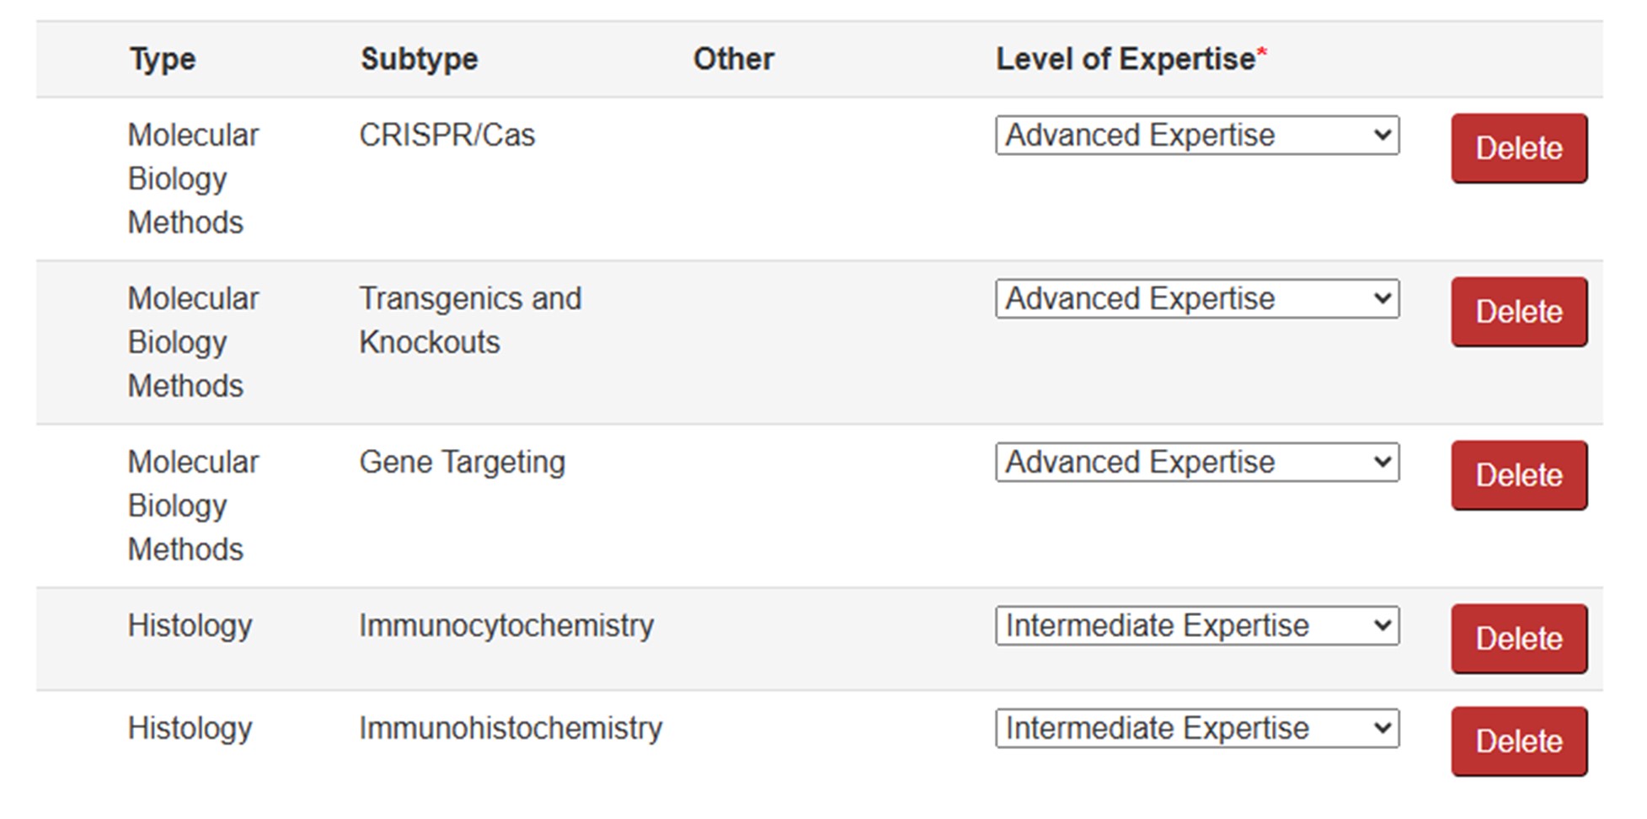
Task: Click Histology type cell beside Immunocytochemistry
Action: (190, 626)
